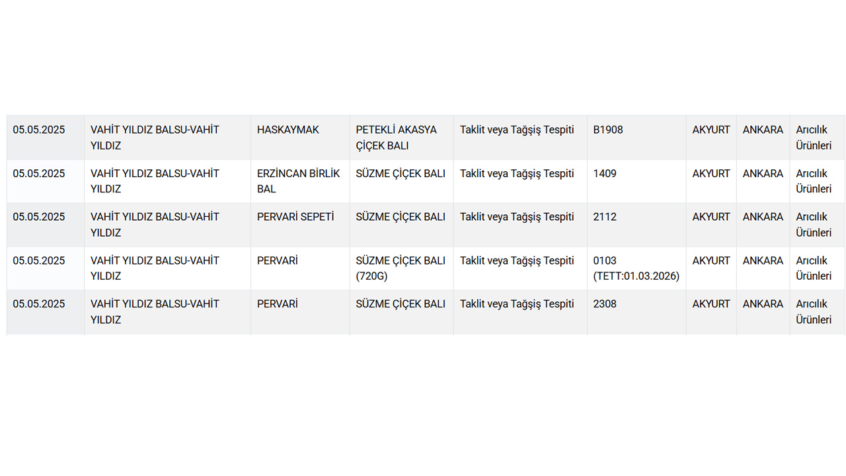Select the first row's 05.05.2025 date
Image resolution: width=846 pixels, height=476 pixels.
[39, 130]
